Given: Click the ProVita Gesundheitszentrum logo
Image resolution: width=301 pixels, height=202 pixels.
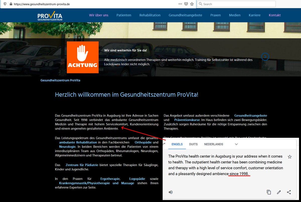Looking at the screenshot, I should pyautogui.click(x=50, y=16).
